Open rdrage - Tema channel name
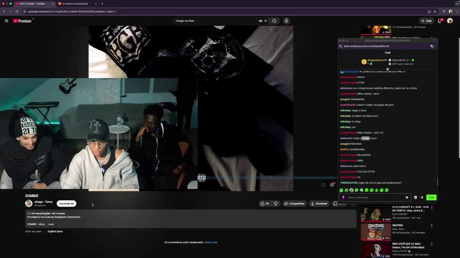Image resolution: width=460 pixels, height=258 pixels. point(43,202)
